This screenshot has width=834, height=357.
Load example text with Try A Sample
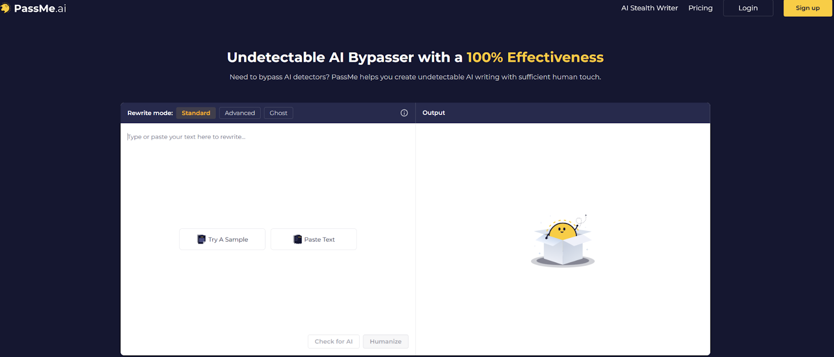click(223, 239)
